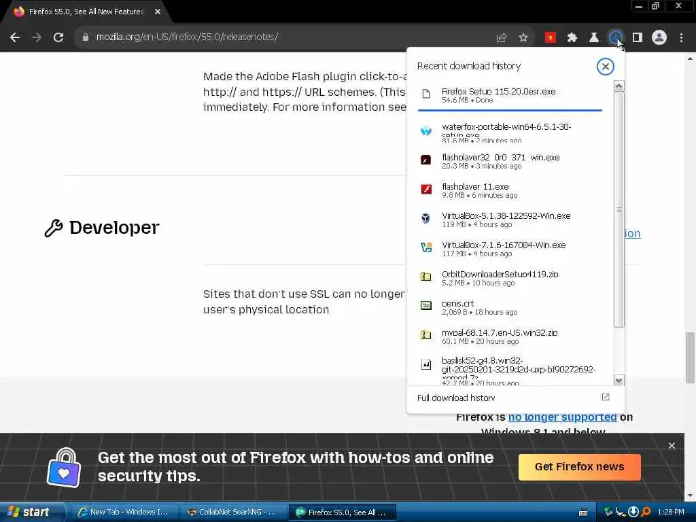Open mypal-68.14.7.en-US.win32.zip download

(510, 337)
